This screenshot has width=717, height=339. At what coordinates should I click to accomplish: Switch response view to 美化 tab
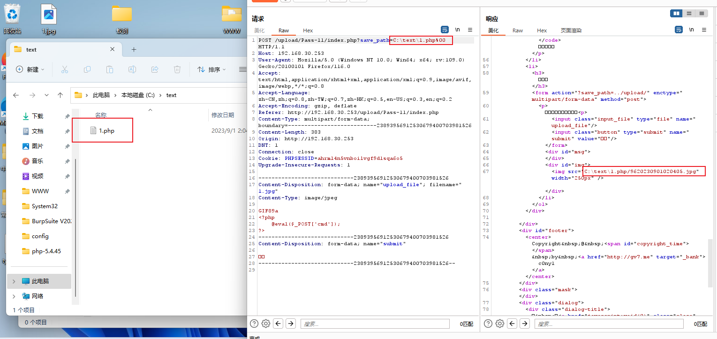pyautogui.click(x=493, y=30)
